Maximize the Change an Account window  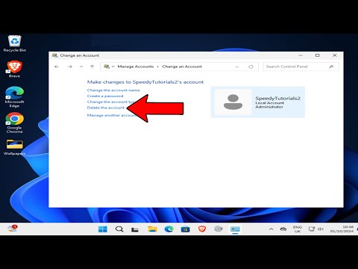tap(318, 55)
